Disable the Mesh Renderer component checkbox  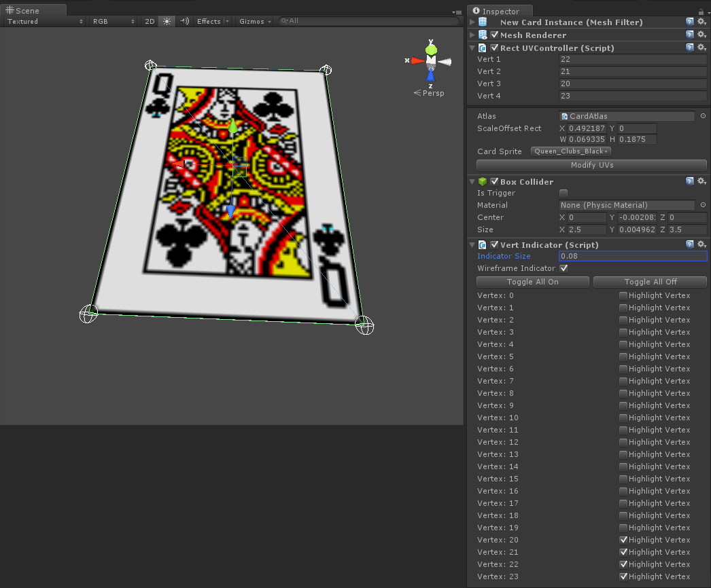(494, 35)
